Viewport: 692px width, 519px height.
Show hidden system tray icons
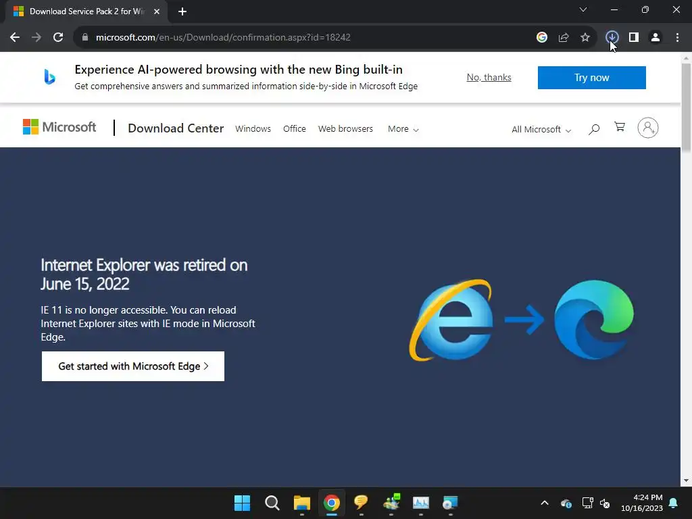point(545,503)
